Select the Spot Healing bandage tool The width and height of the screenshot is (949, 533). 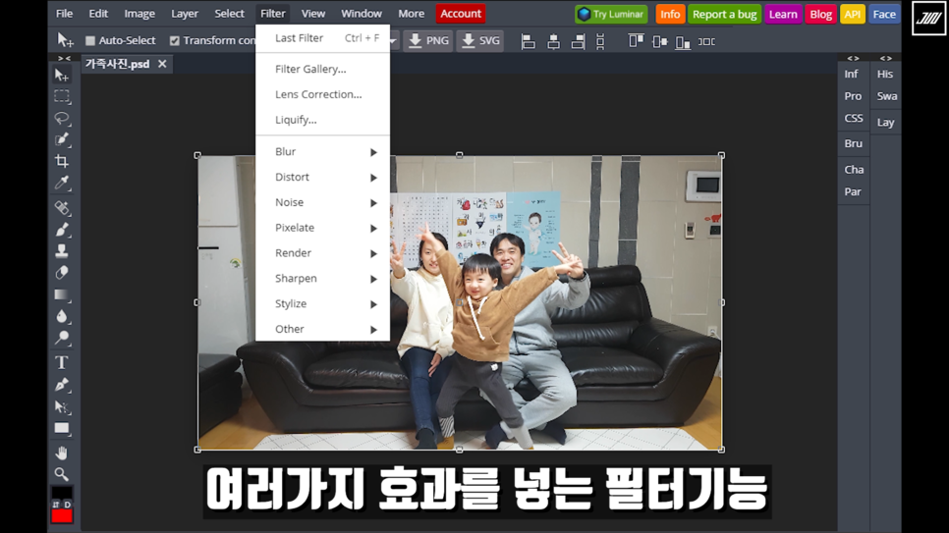tap(62, 208)
